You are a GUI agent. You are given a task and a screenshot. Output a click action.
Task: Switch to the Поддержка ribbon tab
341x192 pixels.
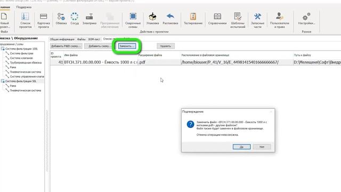(x=23, y=7)
